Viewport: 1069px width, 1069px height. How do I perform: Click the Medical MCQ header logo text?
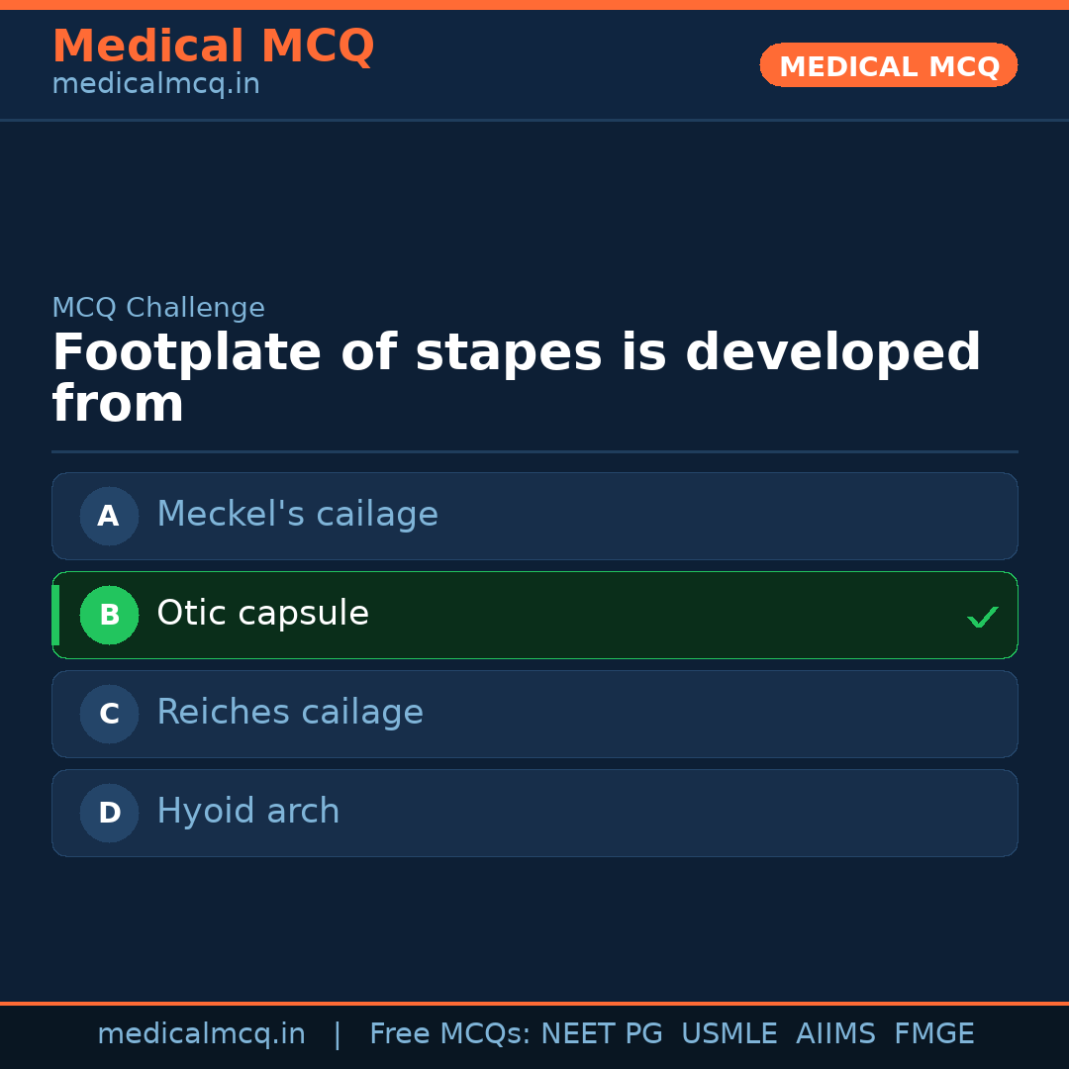[213, 46]
